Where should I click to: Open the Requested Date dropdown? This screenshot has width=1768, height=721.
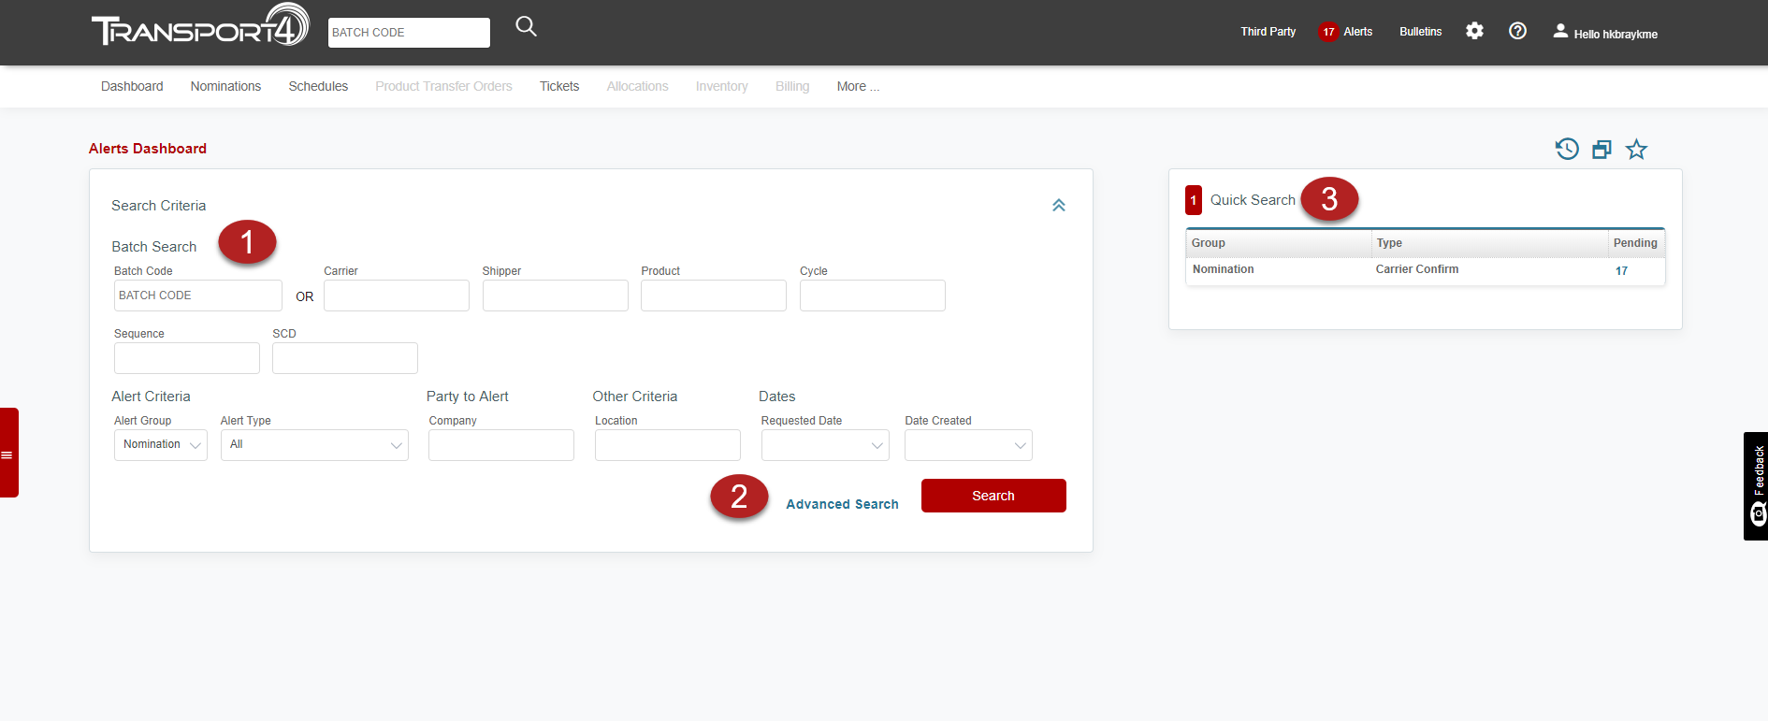point(824,445)
